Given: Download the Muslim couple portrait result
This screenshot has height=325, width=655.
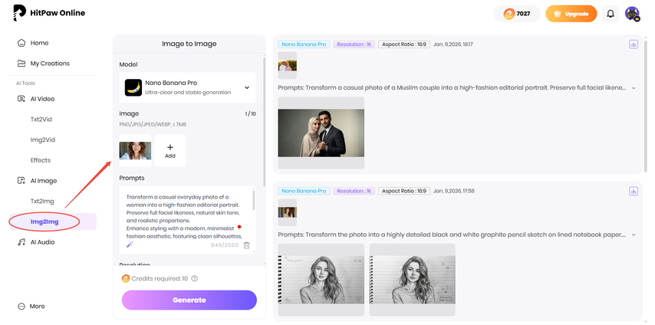Looking at the screenshot, I should 634,44.
